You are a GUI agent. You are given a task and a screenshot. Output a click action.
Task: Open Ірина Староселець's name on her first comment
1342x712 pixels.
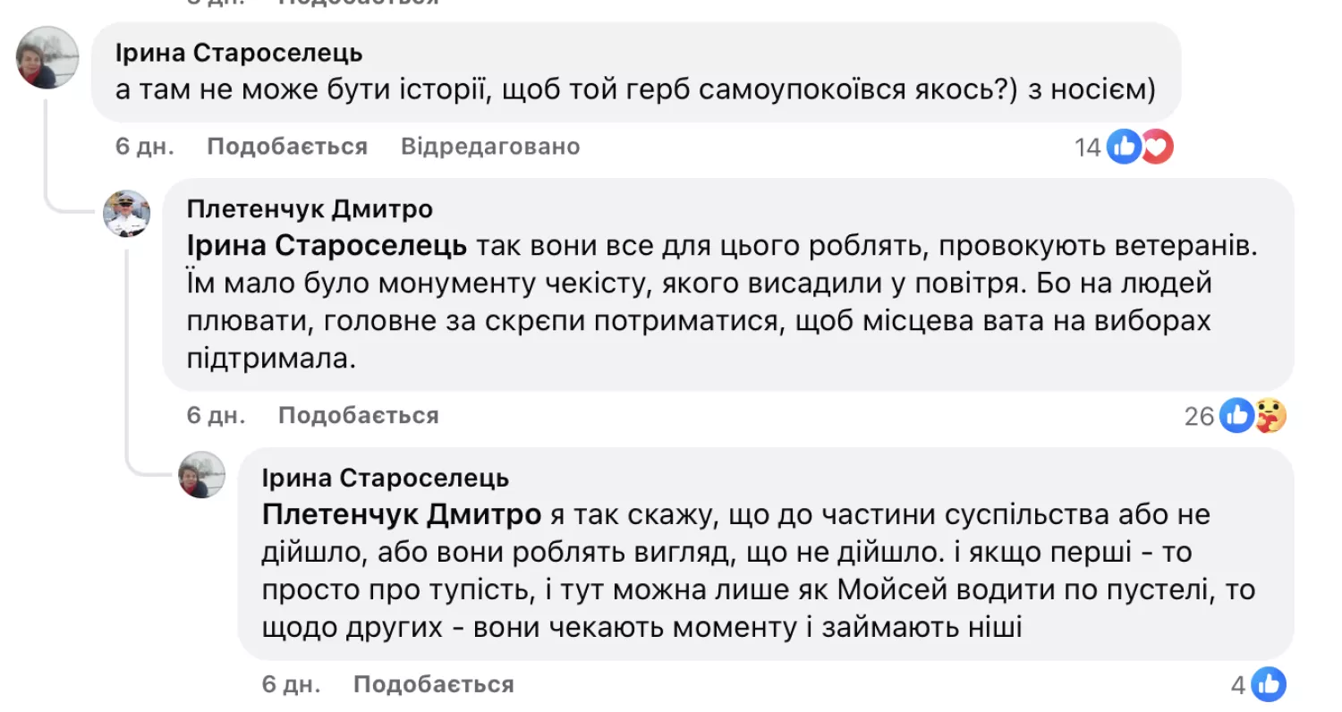[x=236, y=53]
